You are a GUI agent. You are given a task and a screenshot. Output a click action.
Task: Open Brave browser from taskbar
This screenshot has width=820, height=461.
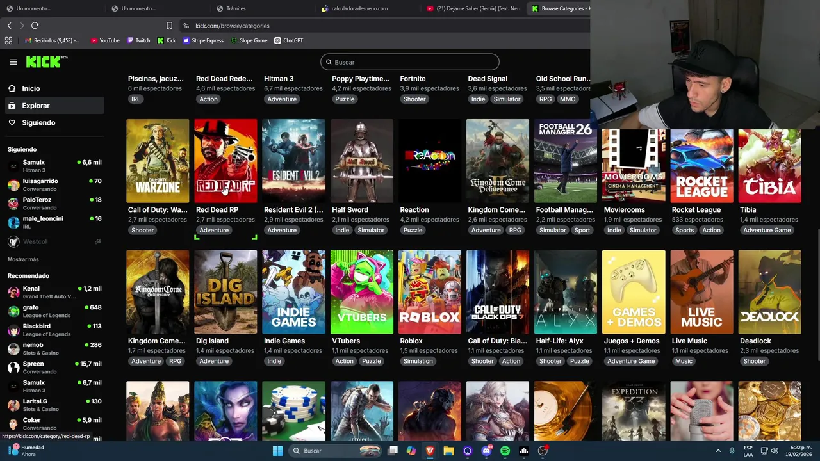(x=430, y=451)
